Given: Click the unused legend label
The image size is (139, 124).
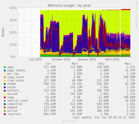Looking at the screenshot, I should click(12, 94).
